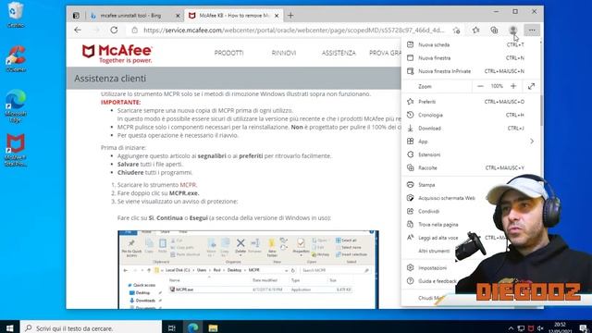
Task: Open Download from the menu
Action: pos(471,128)
